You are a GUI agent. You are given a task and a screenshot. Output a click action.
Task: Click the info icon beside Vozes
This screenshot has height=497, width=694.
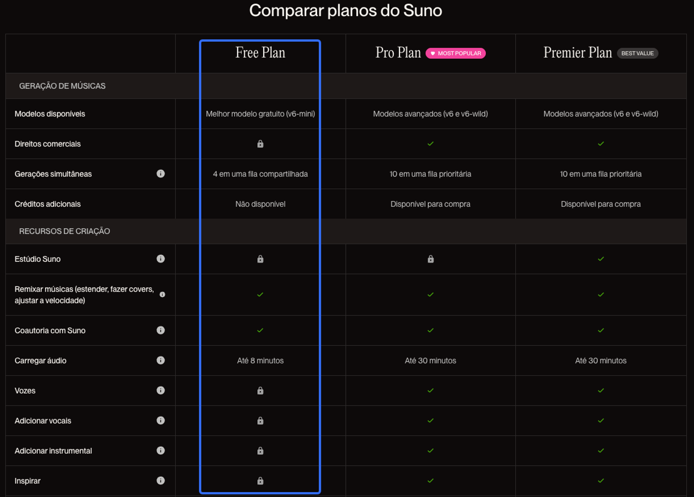(160, 390)
